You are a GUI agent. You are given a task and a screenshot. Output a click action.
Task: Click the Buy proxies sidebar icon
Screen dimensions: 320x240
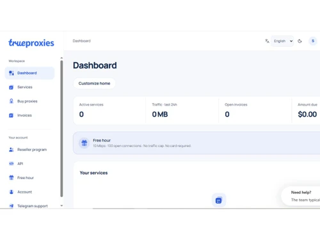point(12,101)
